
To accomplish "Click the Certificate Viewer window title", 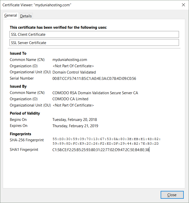I will 37,5.
